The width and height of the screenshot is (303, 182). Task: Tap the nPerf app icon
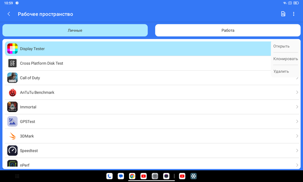point(12,164)
